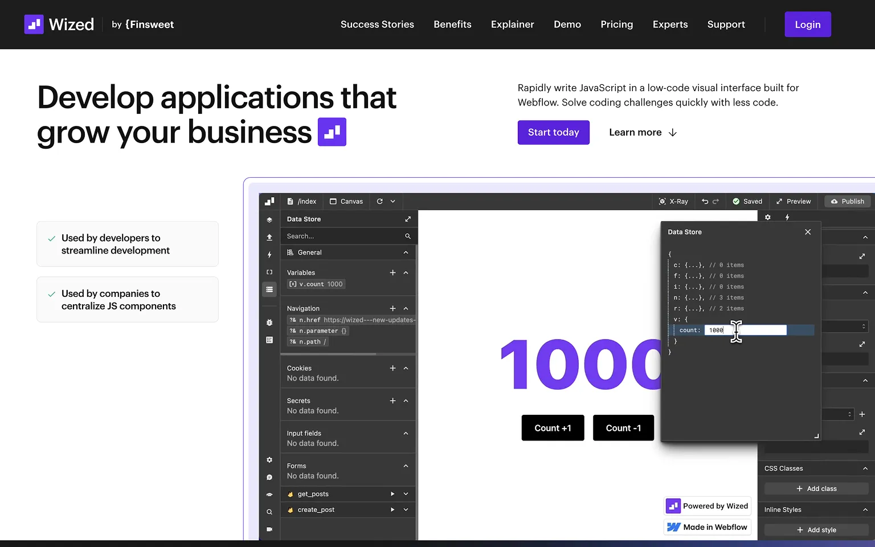Screen dimensions: 875x547
Task: Click the Wized logo in the header
Action: 59,25
